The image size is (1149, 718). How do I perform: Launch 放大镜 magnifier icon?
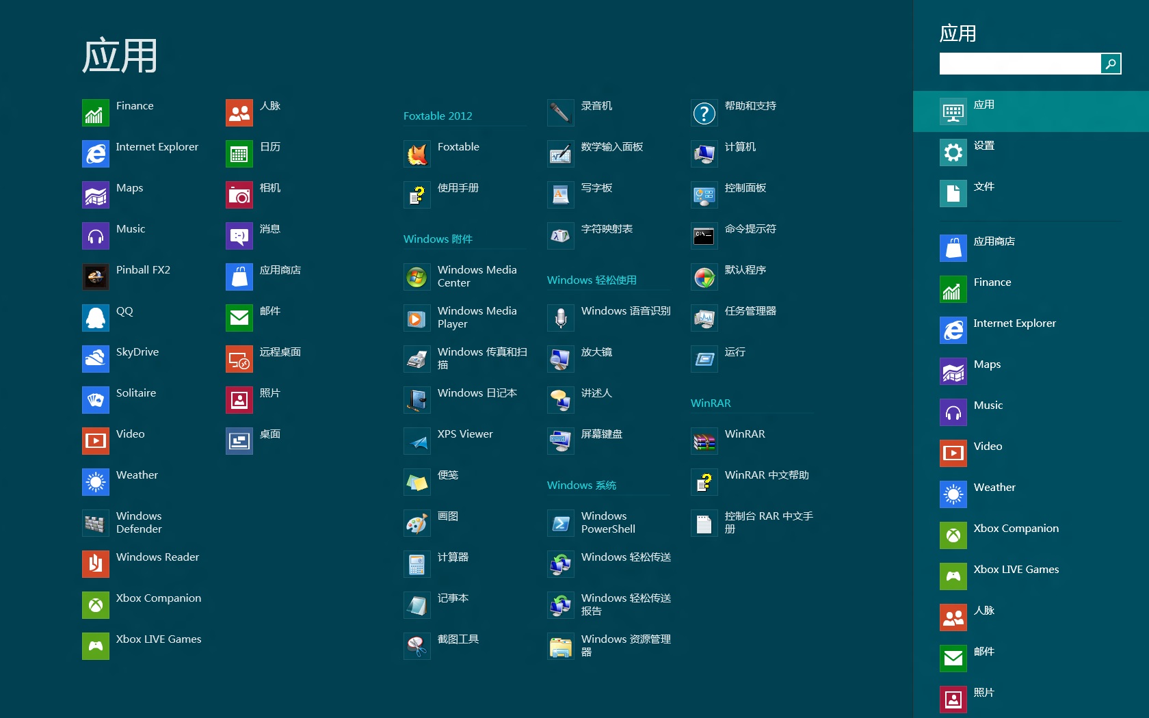coord(561,359)
